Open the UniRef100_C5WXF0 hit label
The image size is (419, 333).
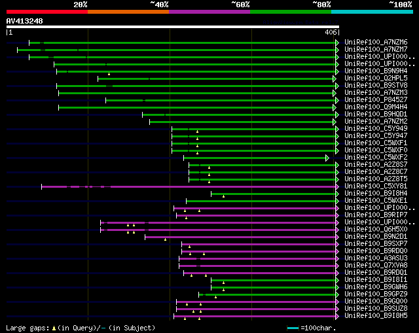click(376, 150)
